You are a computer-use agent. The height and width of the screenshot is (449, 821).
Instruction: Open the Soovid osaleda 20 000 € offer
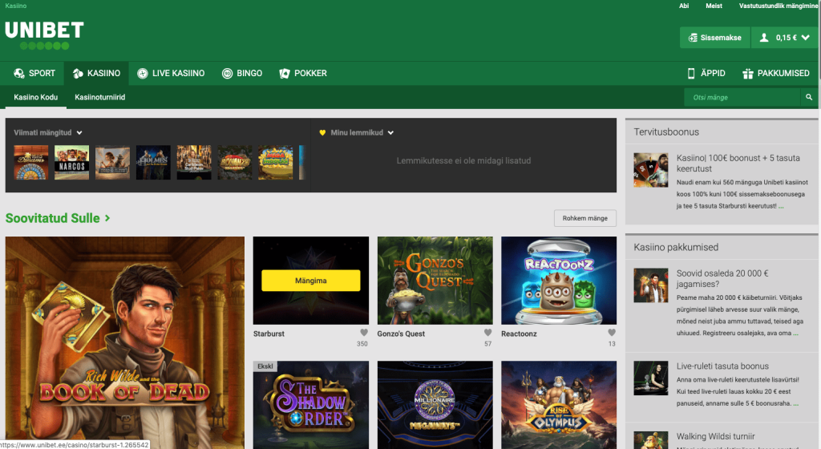click(x=722, y=278)
